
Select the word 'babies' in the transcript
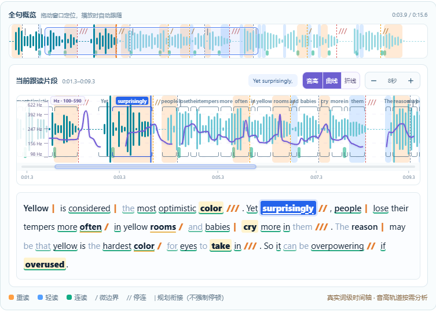218,227
